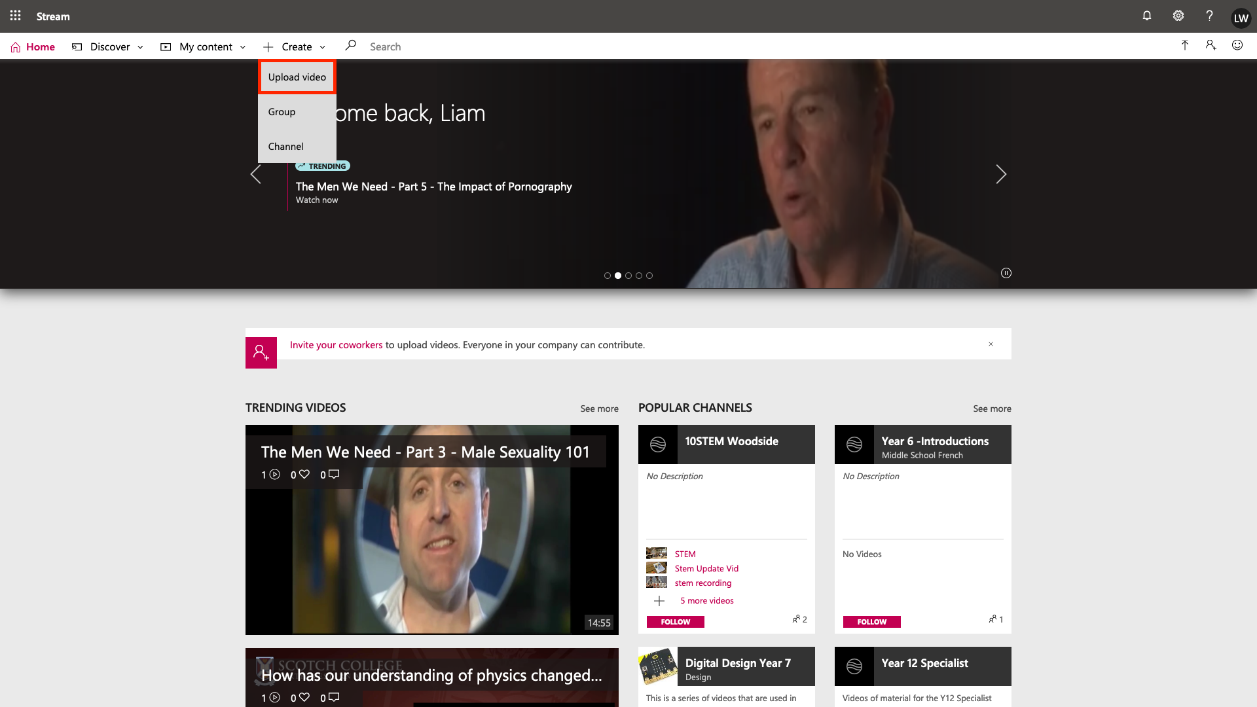Click the comments icon on Male Sexuality 101
This screenshot has height=707, width=1257.
click(x=334, y=475)
